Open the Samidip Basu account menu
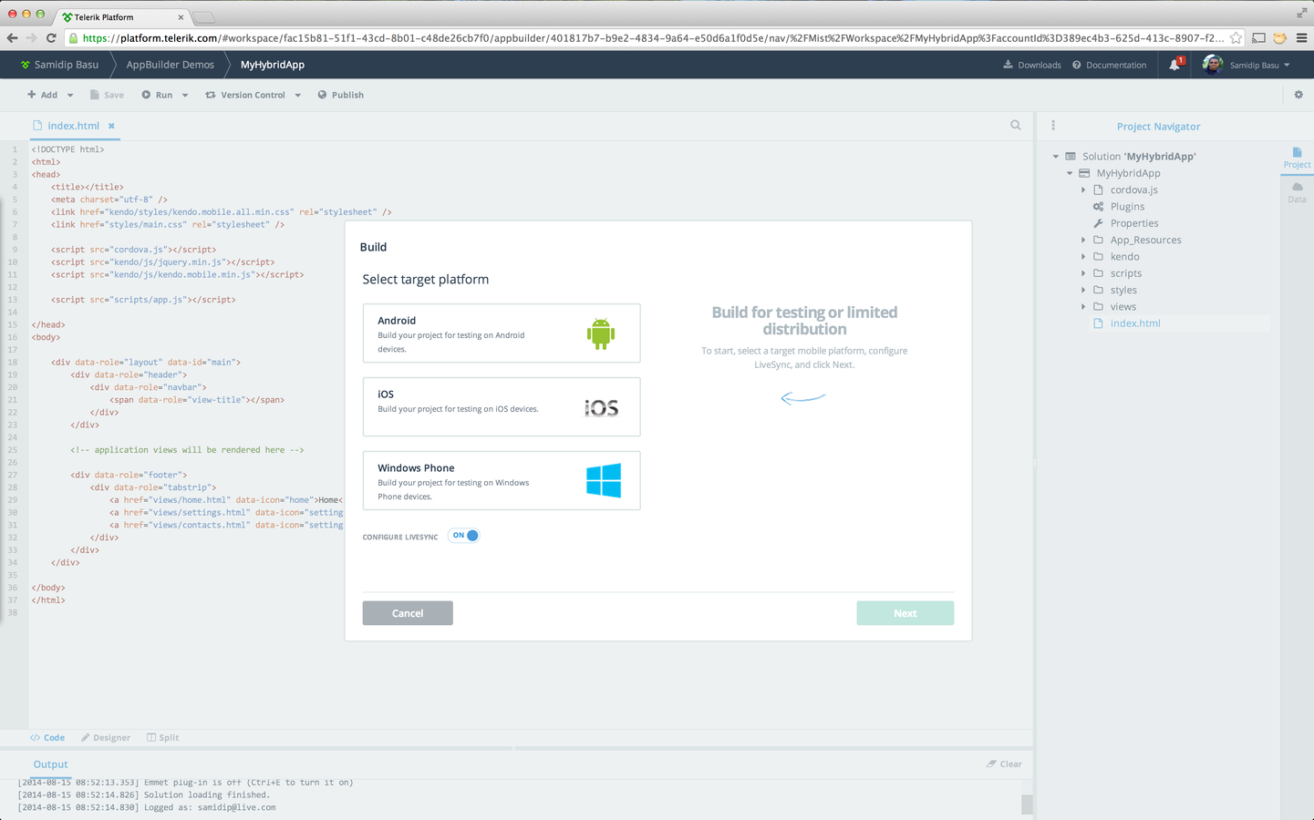Screen dimensions: 1314x820 pos(1258,65)
